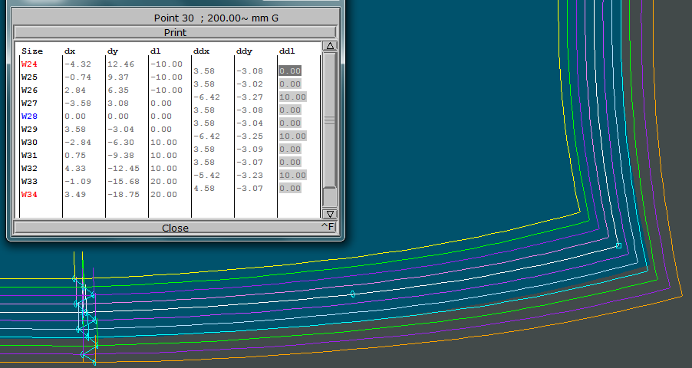Click the Print button
This screenshot has height=368, width=692.
pos(175,32)
